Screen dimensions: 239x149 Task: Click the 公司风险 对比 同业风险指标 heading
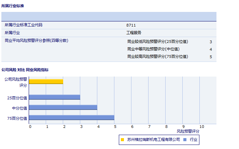[x=25, y=70]
